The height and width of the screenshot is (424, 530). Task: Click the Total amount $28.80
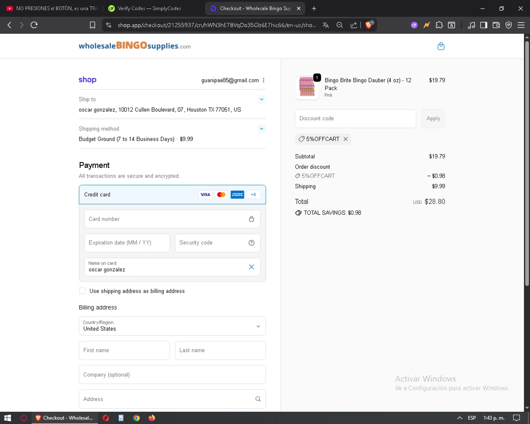coord(435,201)
